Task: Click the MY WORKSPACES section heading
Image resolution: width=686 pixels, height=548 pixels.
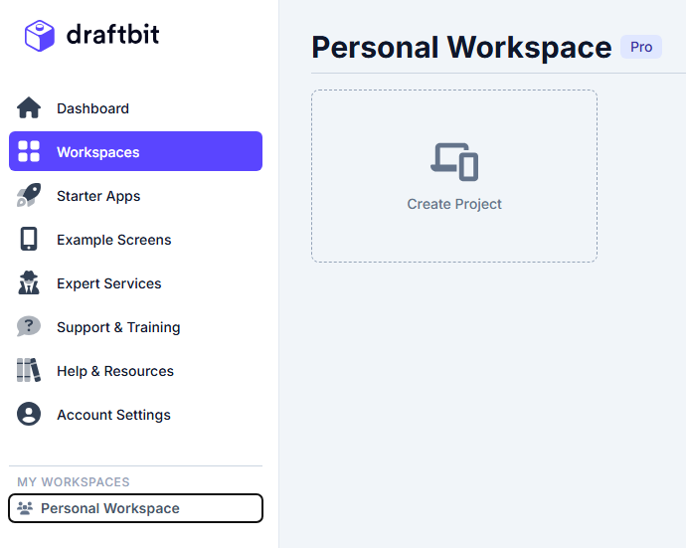Action: (74, 482)
